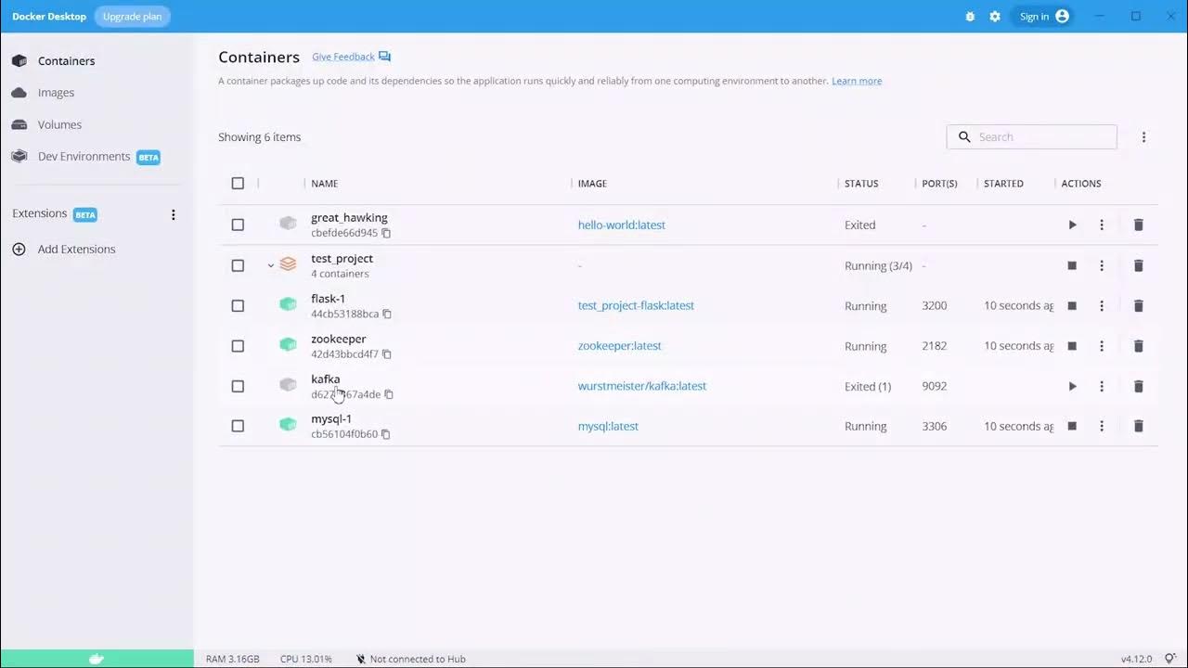Open the wurstmeister/kafka:latest image link
The image size is (1188, 668).
[642, 386]
